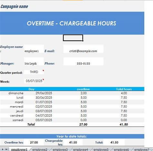Select the date cell 01/07/2025

point(44,102)
